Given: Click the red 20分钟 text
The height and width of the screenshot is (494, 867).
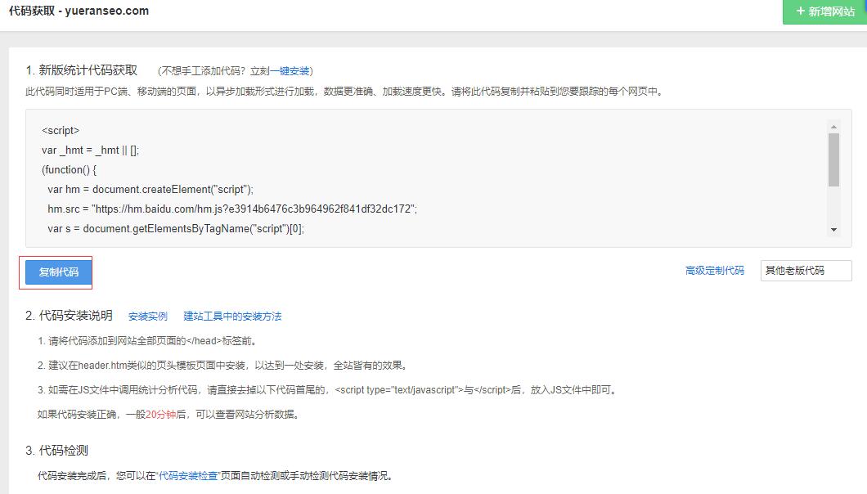Looking at the screenshot, I should point(161,415).
